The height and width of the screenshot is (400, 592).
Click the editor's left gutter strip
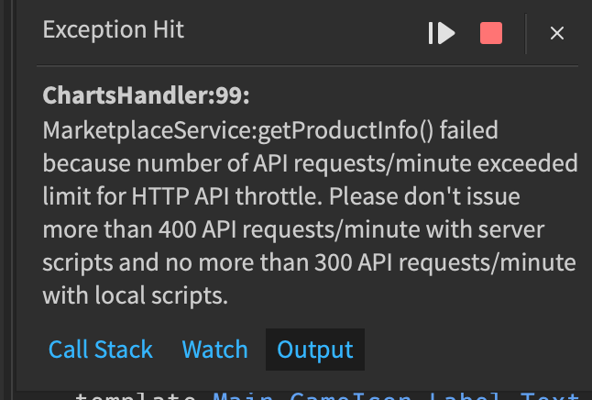[7, 200]
